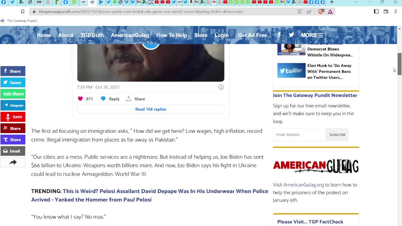Click Login in the navigation bar
Screen dimensions: 402x226
221,35
